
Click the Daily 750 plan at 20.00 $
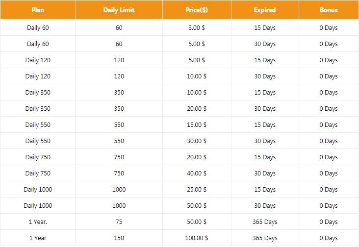coord(38,157)
